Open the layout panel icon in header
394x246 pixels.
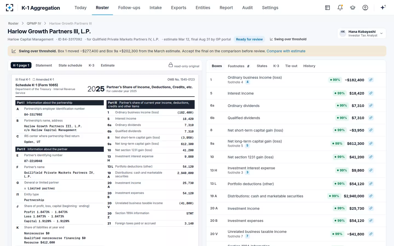coord(328,8)
